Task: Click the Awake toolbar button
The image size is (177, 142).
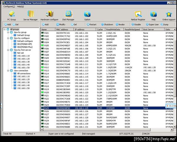Action: point(120,24)
